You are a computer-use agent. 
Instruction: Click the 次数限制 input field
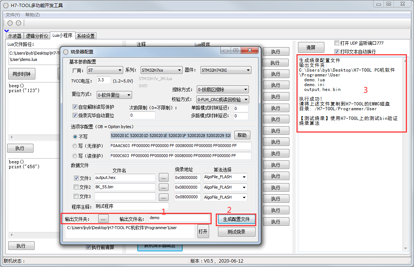142,115
